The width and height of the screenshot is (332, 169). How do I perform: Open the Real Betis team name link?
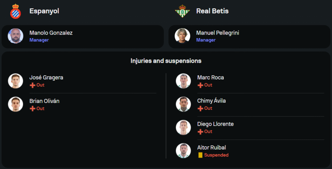212,11
